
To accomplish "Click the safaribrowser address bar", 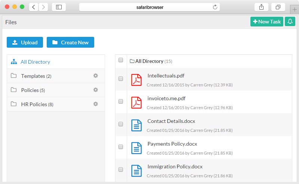I will 149,7.
